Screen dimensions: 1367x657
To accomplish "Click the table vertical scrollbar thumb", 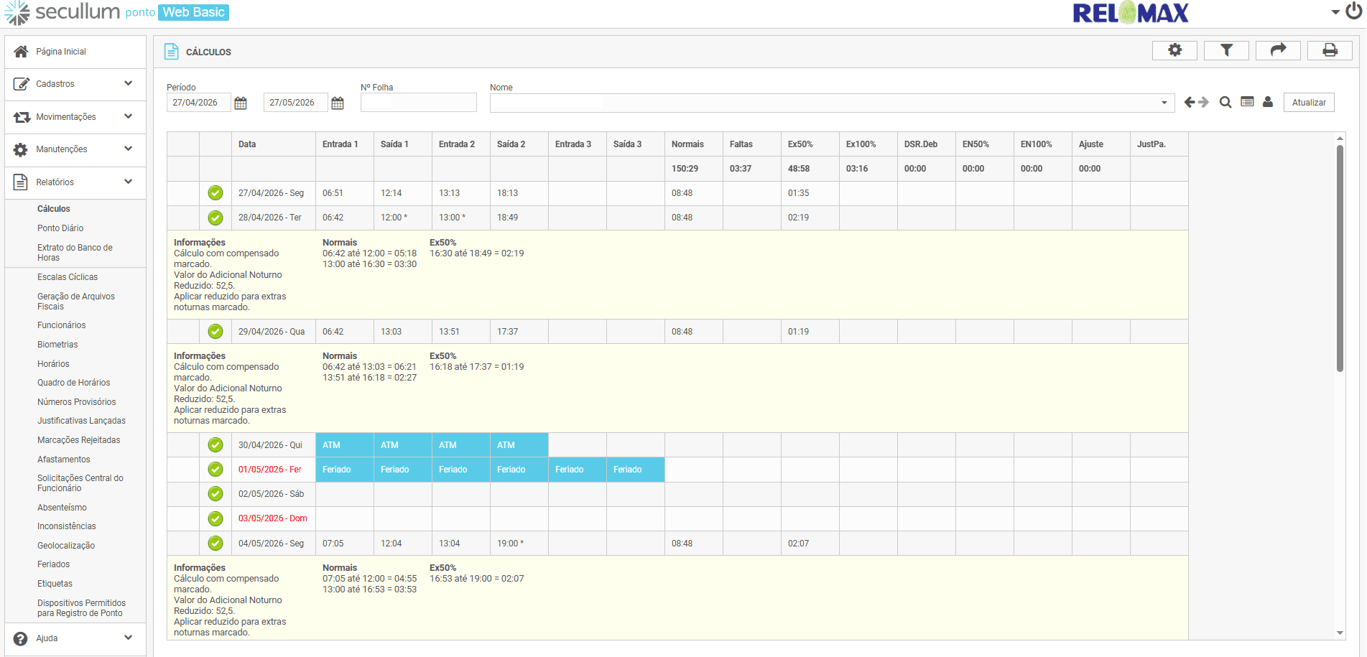I will pos(1340,258).
